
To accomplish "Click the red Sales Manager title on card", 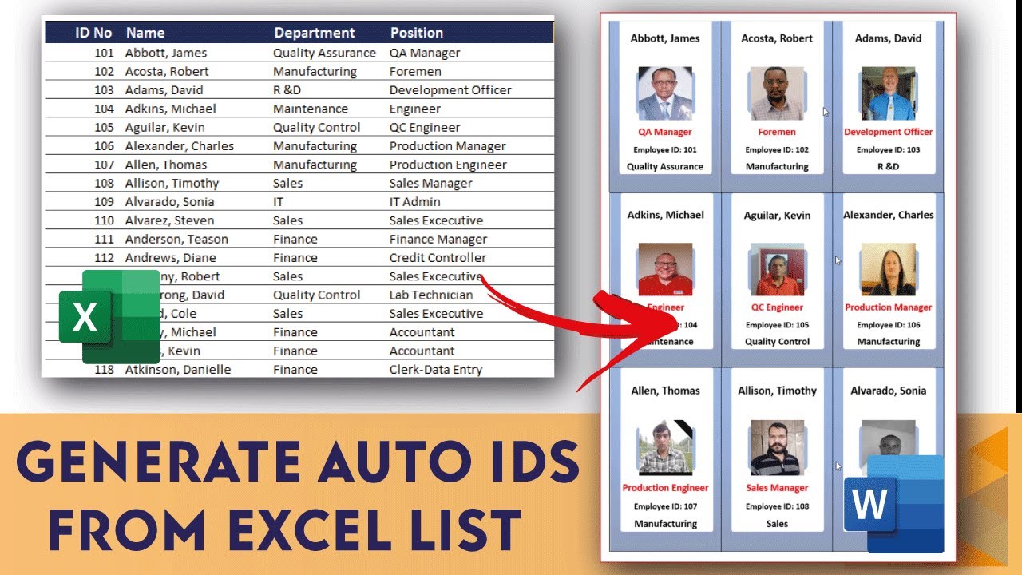I will (777, 488).
